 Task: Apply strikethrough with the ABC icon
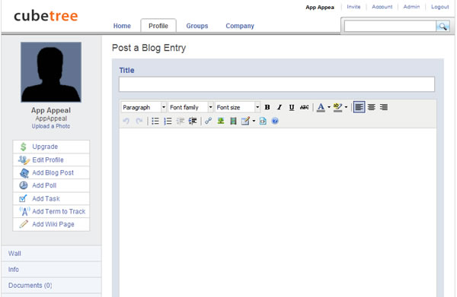[x=304, y=107]
